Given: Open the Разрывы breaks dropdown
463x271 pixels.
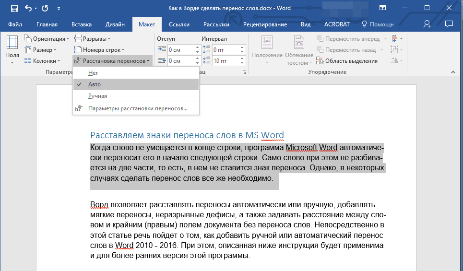Looking at the screenshot, I should click(x=92, y=39).
